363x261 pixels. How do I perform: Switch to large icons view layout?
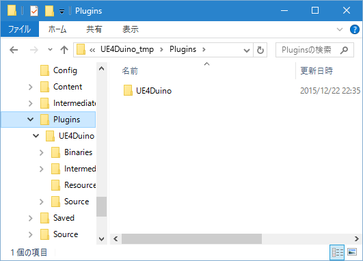coord(352,252)
